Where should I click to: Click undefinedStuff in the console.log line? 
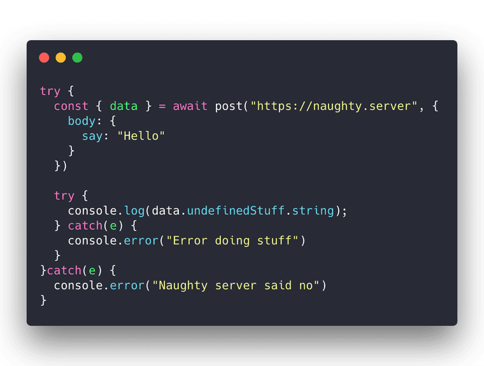point(236,211)
